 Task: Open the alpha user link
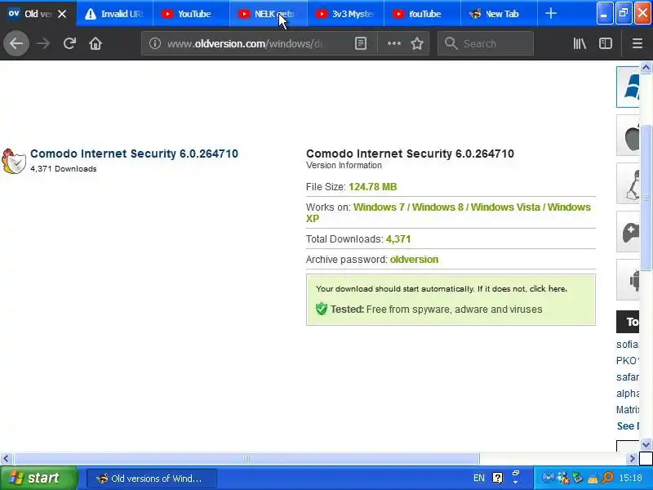tap(627, 394)
